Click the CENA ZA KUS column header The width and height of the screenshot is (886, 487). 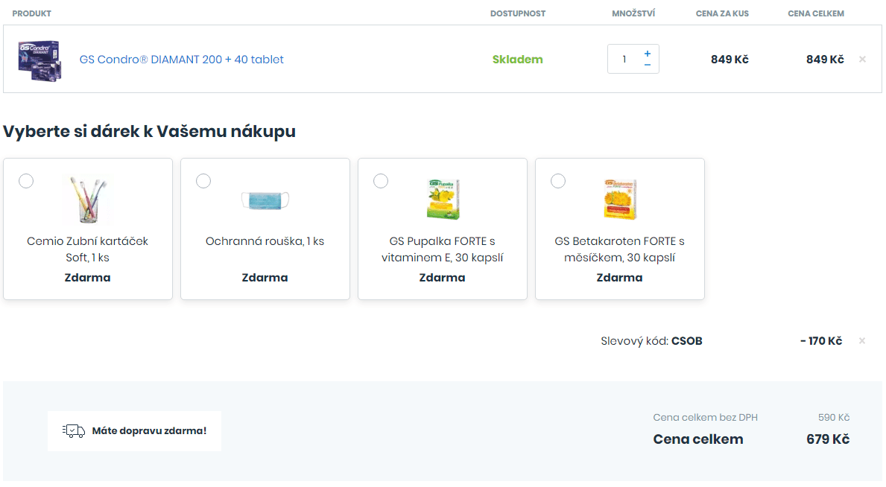[x=722, y=13]
